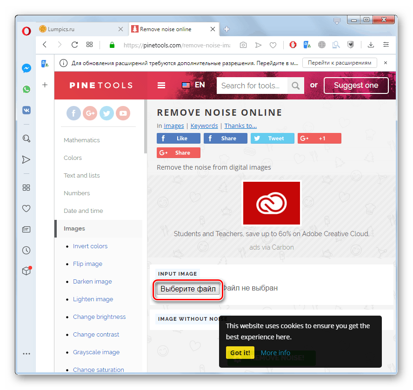Click the Change brightness link
Viewport: 413px width, 390px height.
pos(99,317)
